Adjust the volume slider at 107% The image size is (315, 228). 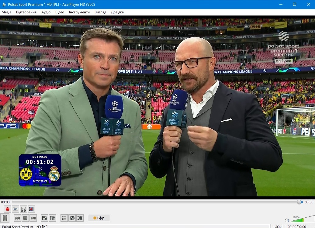pos(303,219)
